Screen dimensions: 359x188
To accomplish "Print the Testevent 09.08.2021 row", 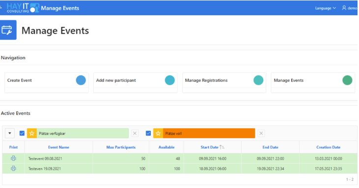I will (13, 158).
